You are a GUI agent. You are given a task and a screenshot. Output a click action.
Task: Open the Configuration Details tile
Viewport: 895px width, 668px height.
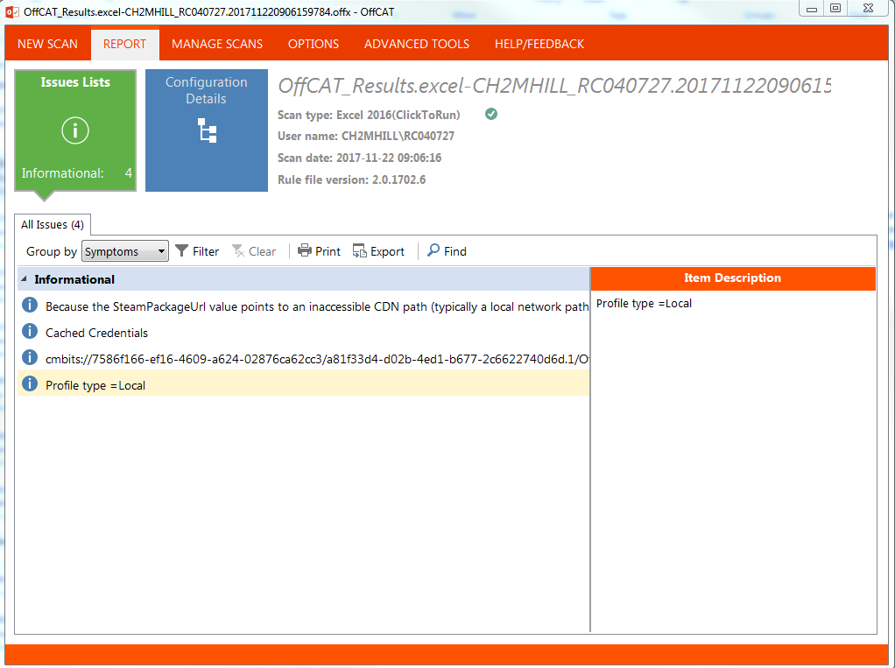click(207, 130)
